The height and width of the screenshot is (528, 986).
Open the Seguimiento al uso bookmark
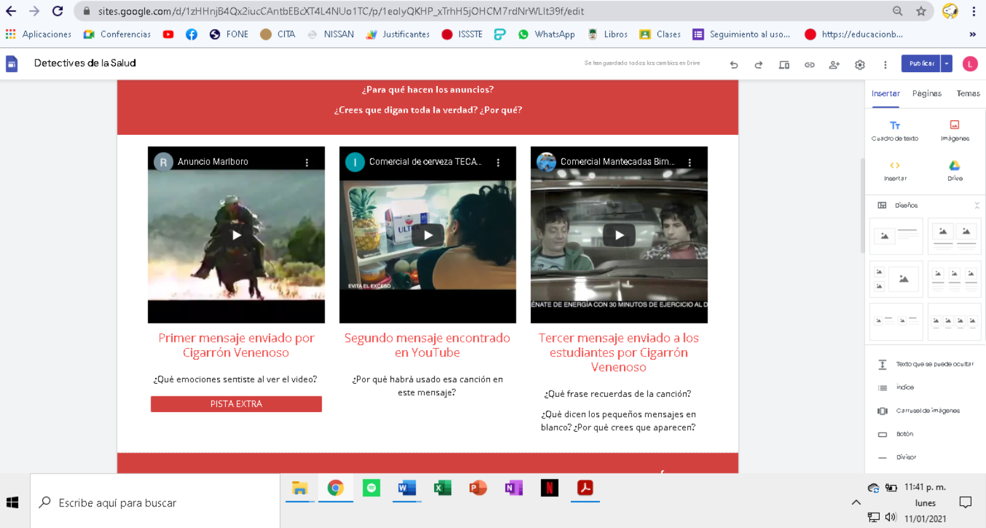[741, 34]
